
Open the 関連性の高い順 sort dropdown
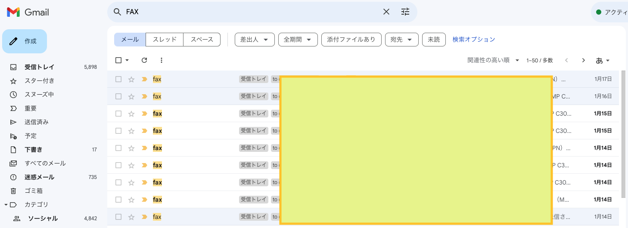[x=493, y=60]
